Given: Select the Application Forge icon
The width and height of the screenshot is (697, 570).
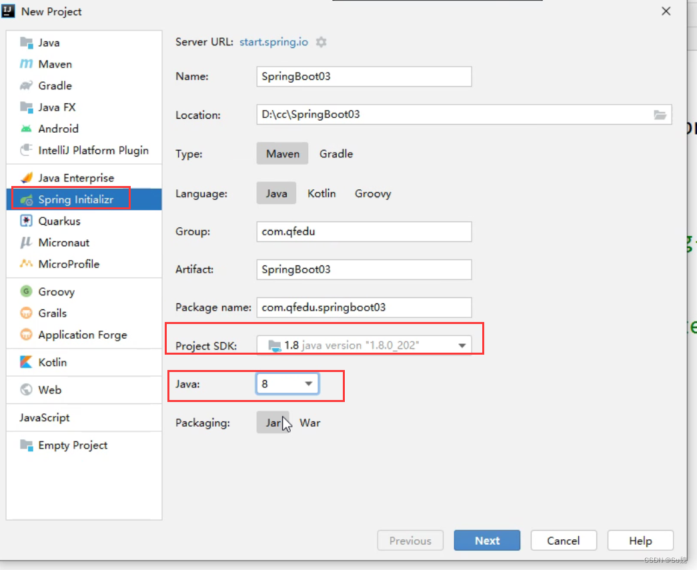Looking at the screenshot, I should (26, 335).
